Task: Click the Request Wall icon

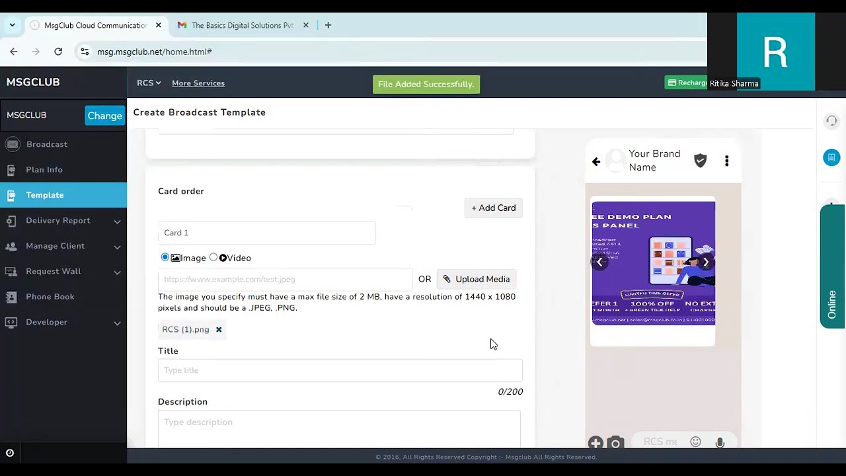Action: coord(11,272)
